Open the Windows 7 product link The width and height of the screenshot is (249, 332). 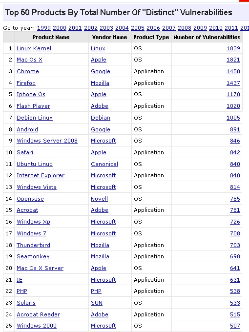[x=31, y=233]
